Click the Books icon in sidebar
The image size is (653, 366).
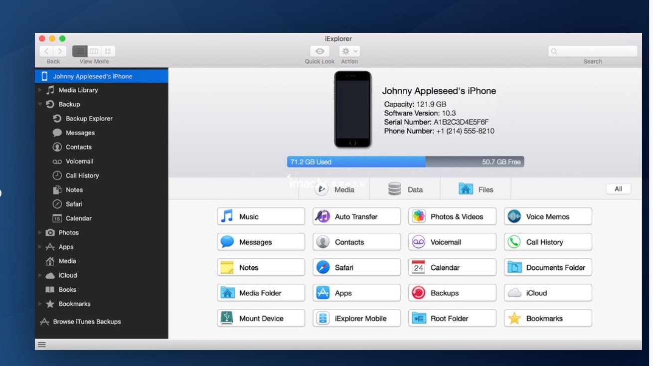pyautogui.click(x=50, y=290)
